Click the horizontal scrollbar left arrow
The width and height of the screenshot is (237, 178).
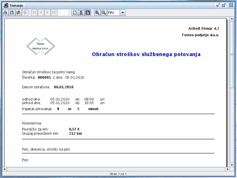(5, 169)
